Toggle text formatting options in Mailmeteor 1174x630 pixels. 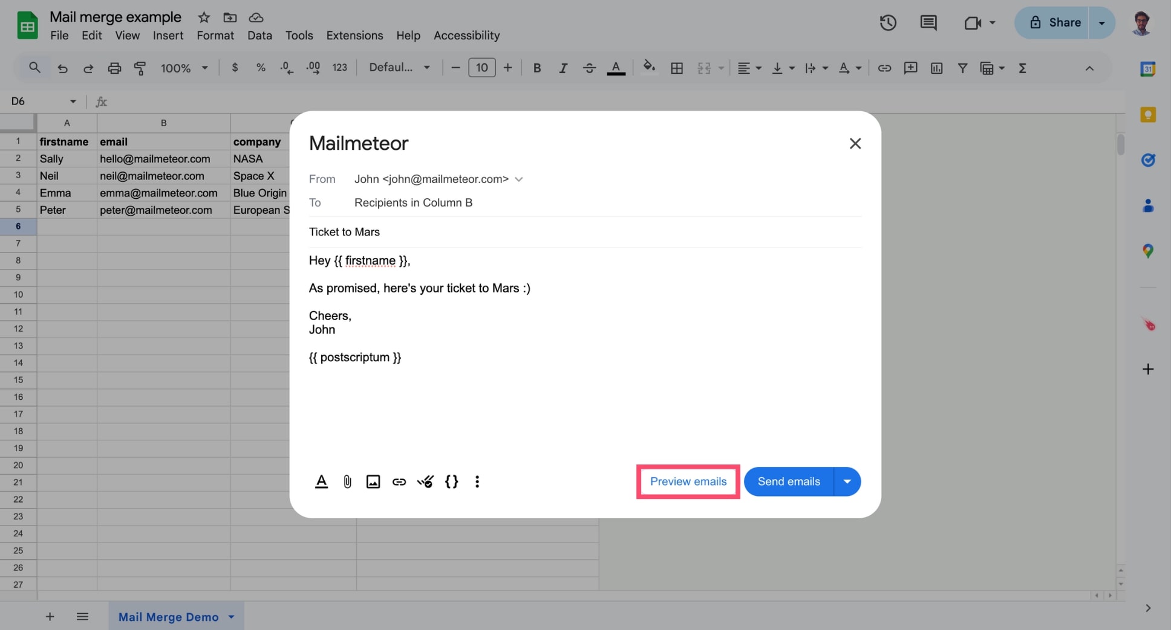point(321,481)
